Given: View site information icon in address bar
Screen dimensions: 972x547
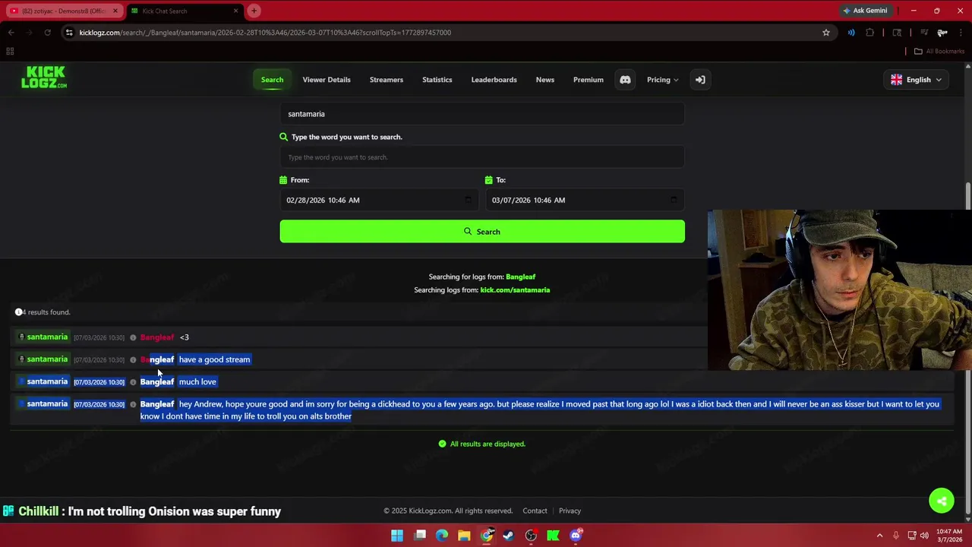Looking at the screenshot, I should click(69, 33).
